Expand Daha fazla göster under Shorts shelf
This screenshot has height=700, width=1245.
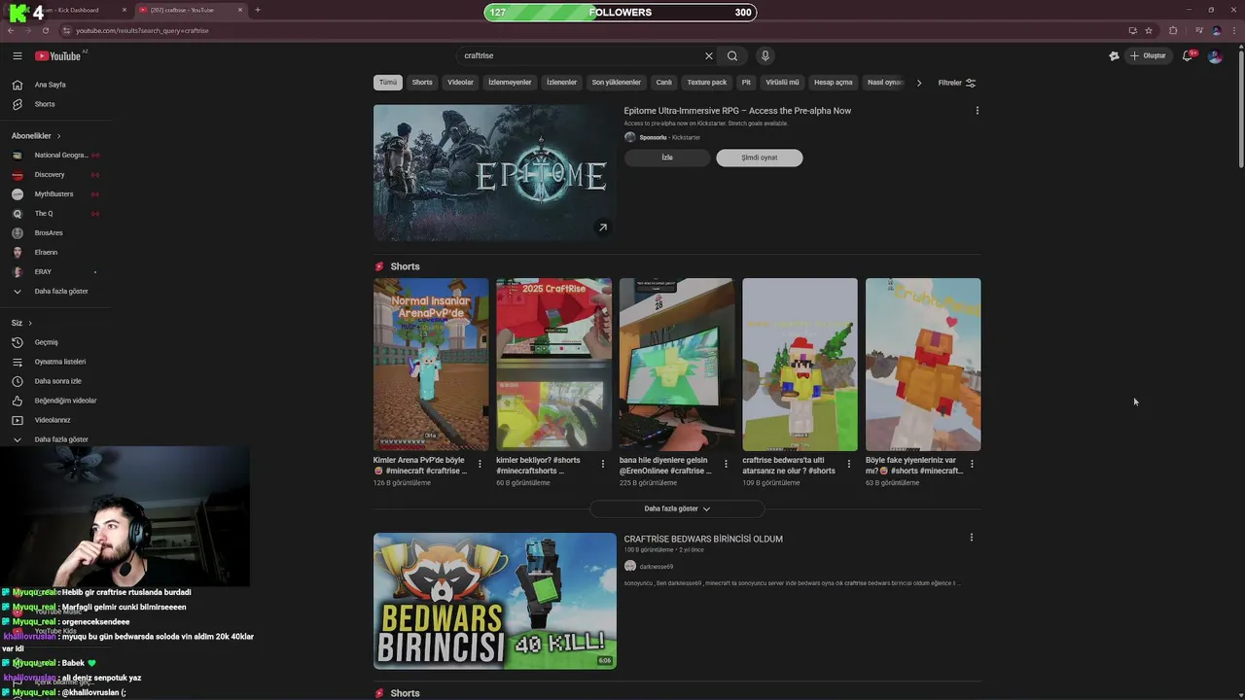pyautogui.click(x=677, y=508)
